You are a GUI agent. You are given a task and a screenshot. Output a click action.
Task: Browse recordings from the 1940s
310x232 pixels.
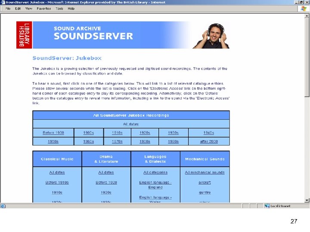coord(209,133)
